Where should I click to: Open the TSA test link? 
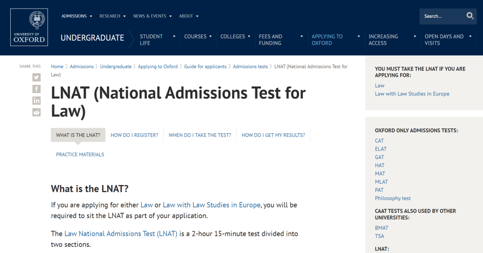[x=380, y=236]
